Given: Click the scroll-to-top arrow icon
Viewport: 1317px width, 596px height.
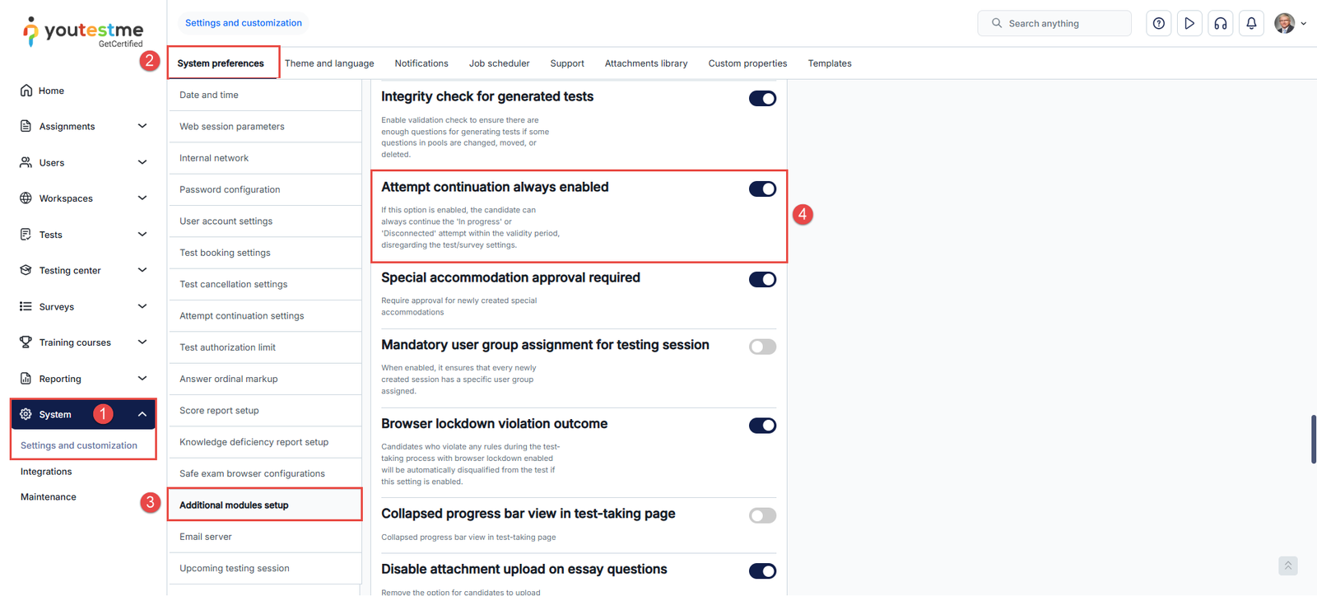Looking at the screenshot, I should pos(1288,566).
